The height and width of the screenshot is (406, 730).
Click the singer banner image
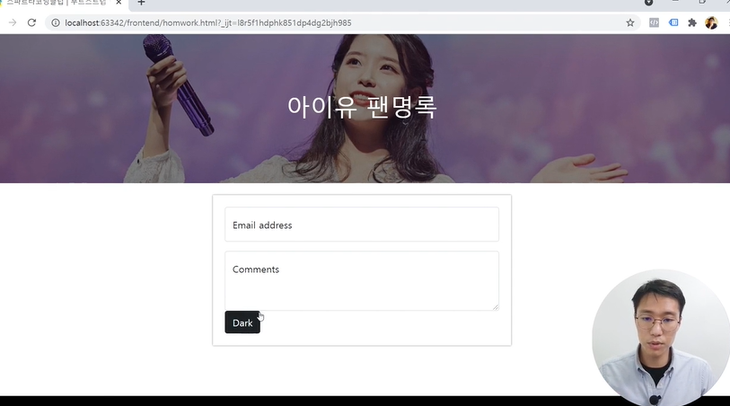click(x=365, y=109)
